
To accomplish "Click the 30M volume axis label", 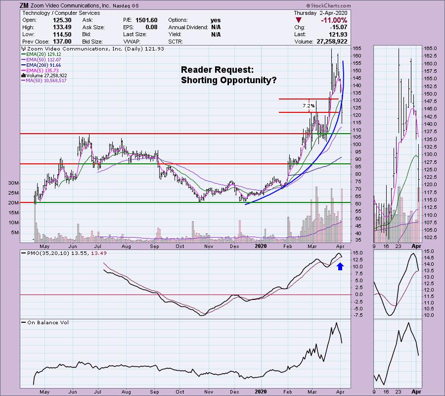I will pyautogui.click(x=13, y=183).
